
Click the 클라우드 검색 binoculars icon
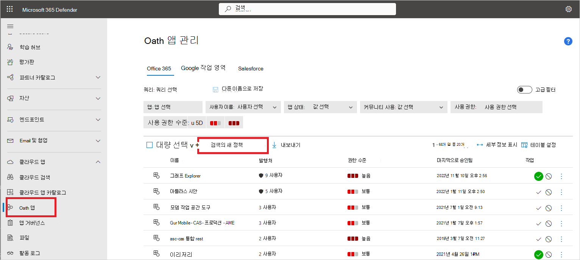click(x=10, y=177)
